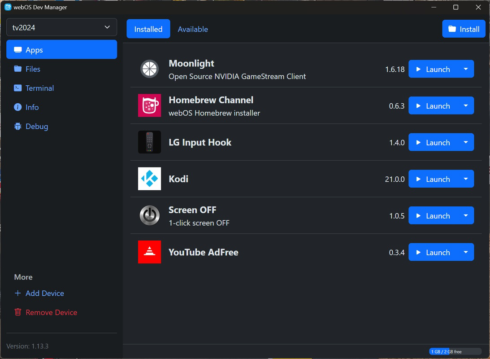
Task: Click the Homebrew Channel app icon
Action: pos(149,105)
